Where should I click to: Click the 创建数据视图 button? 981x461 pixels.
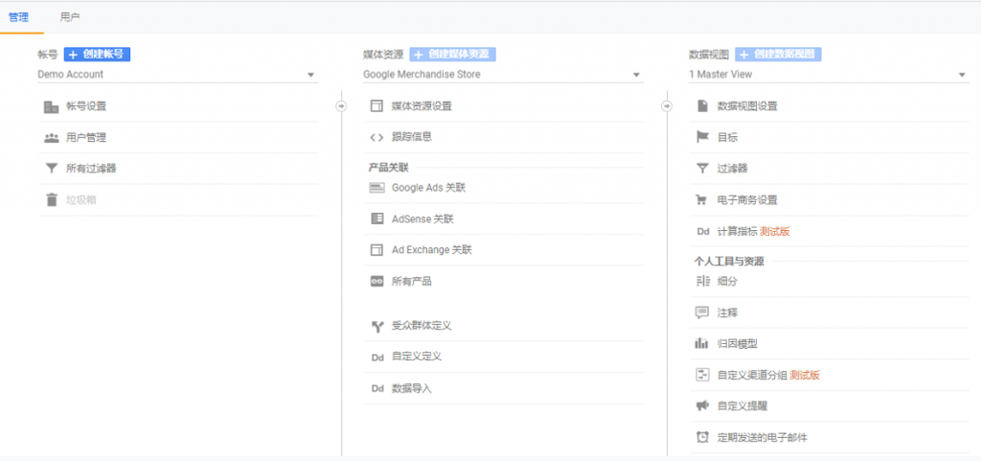[x=778, y=55]
